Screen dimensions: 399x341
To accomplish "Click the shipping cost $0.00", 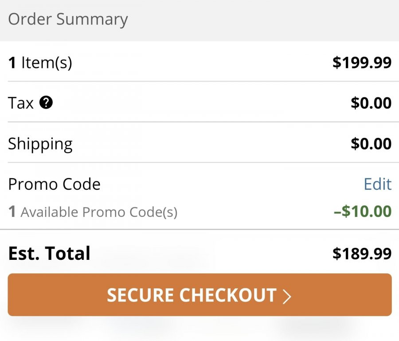I will (x=371, y=144).
